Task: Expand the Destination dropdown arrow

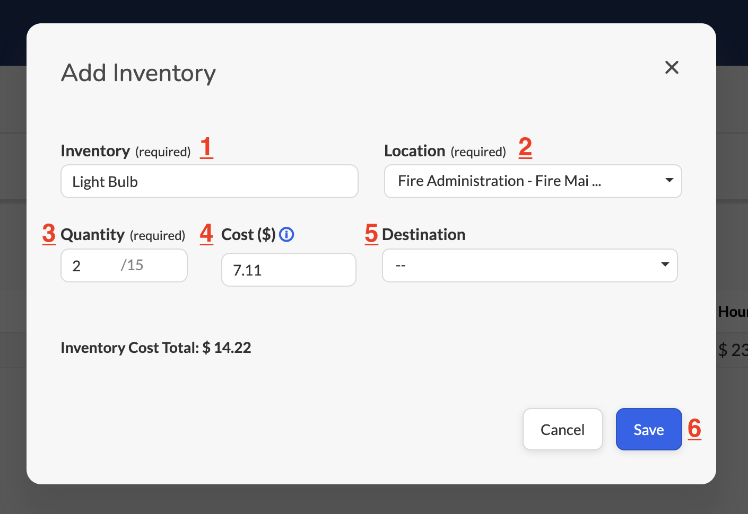Action: [x=665, y=264]
